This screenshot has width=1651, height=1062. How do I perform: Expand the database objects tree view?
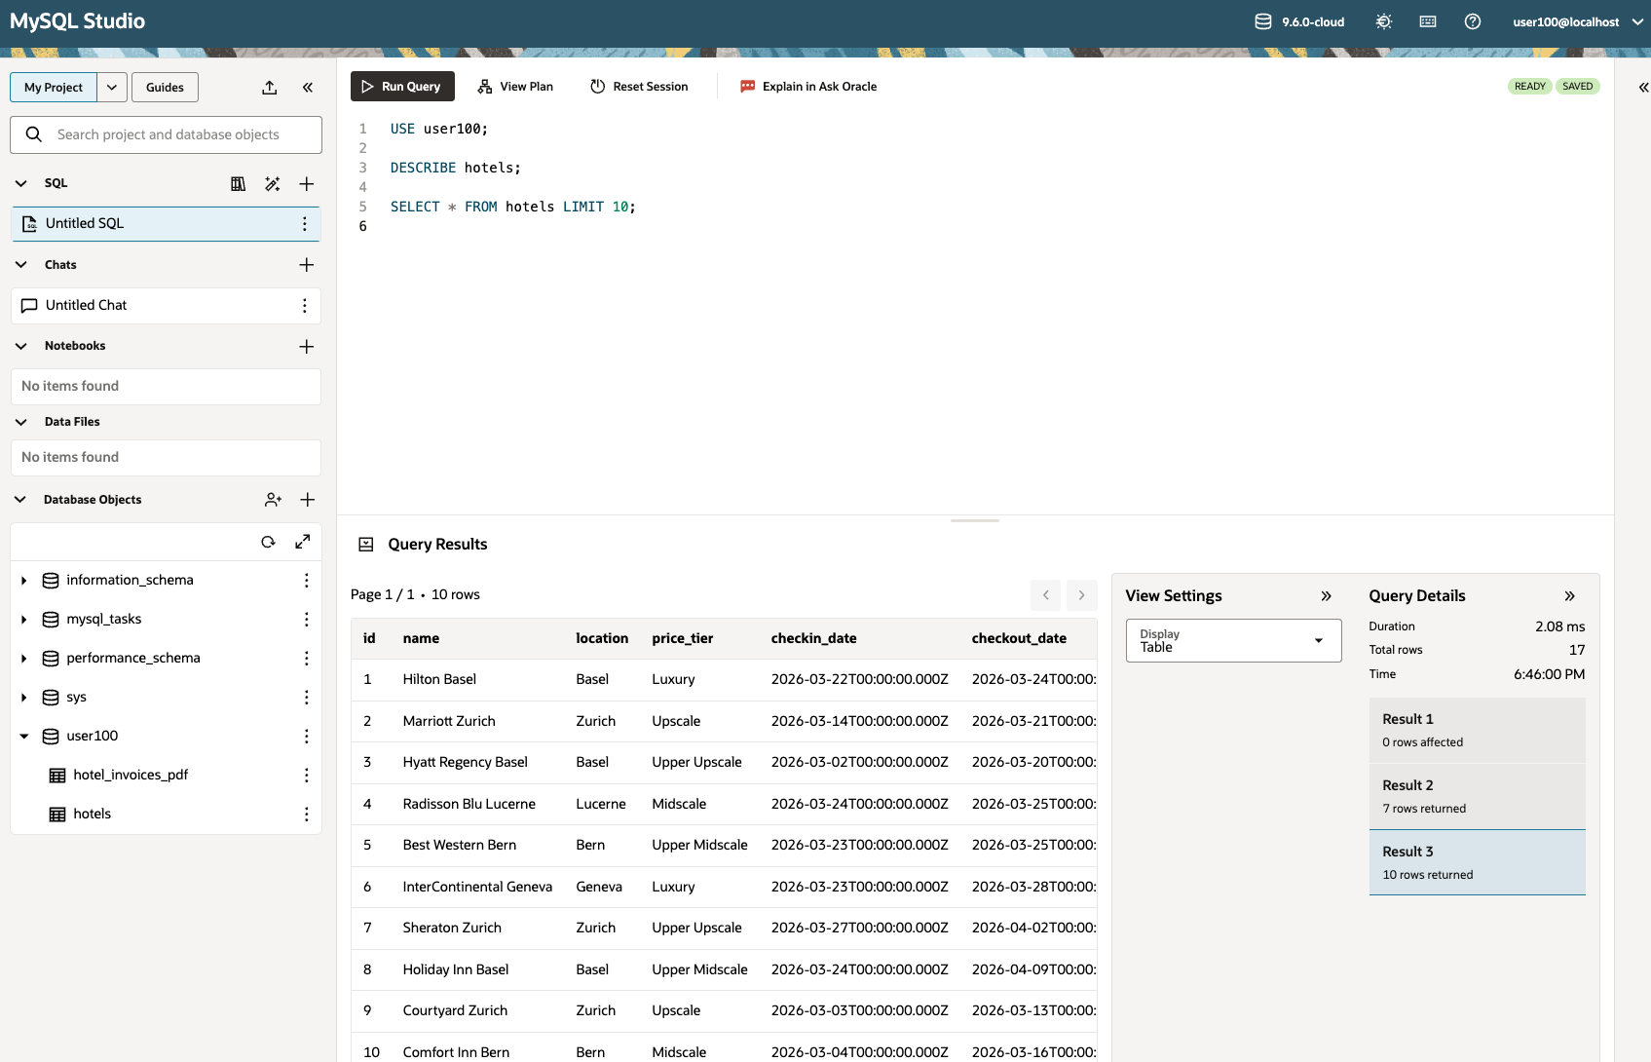[303, 542]
